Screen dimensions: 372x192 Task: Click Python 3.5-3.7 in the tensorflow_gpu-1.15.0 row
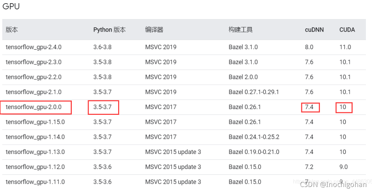102,122
